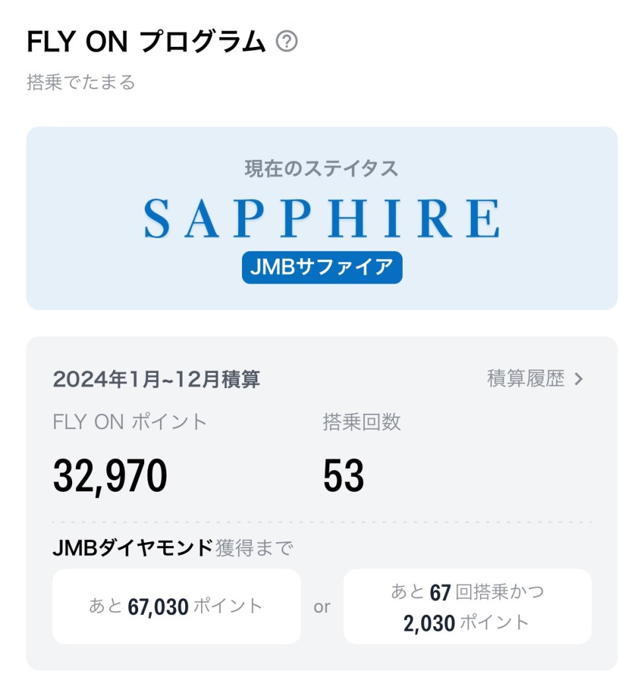
Task: Open the 積算履歴 link
Action: (x=526, y=379)
